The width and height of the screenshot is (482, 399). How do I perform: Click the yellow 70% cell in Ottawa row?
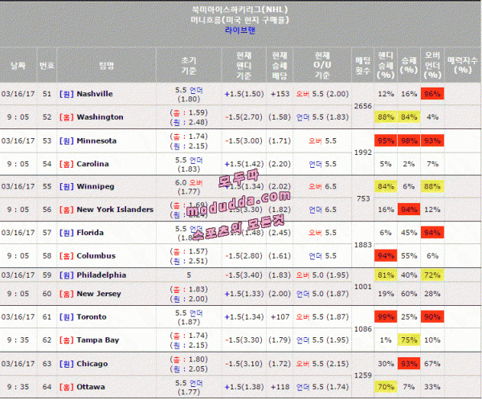click(386, 387)
